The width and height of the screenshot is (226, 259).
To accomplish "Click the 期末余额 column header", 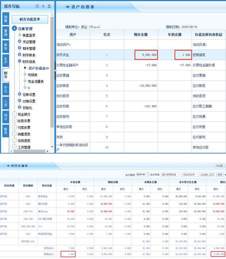I will coord(141,35).
